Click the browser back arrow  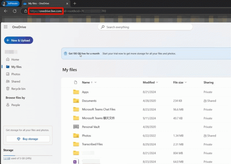[x=6, y=11]
